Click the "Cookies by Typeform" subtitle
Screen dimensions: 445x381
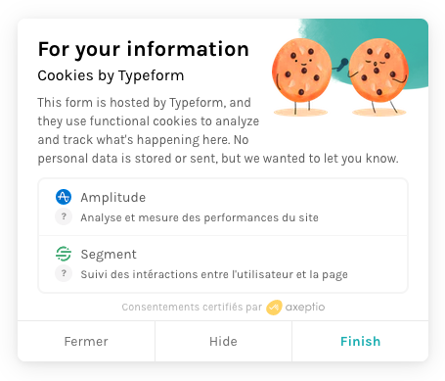click(111, 75)
